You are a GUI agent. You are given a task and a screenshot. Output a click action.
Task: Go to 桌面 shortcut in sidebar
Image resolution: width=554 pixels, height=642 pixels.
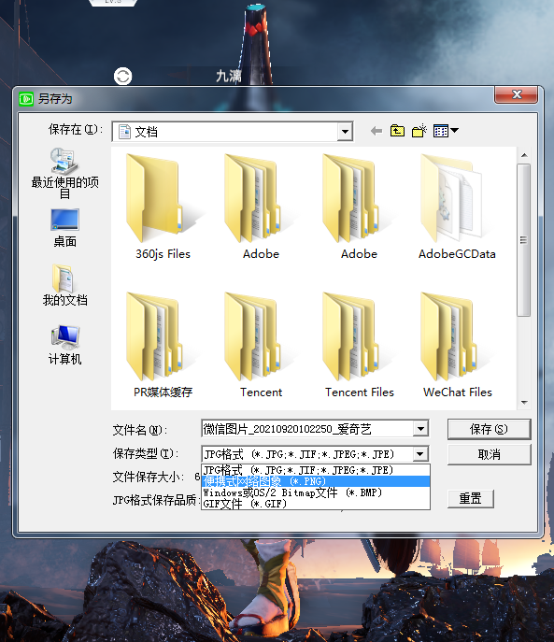click(x=64, y=228)
